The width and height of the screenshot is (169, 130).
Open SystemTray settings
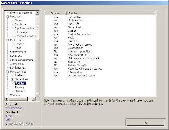pyautogui.click(x=17, y=64)
